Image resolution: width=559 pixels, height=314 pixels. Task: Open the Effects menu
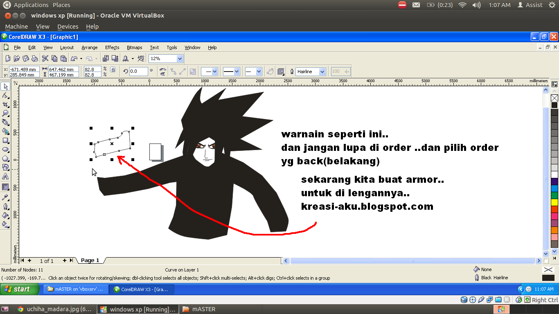click(x=112, y=47)
